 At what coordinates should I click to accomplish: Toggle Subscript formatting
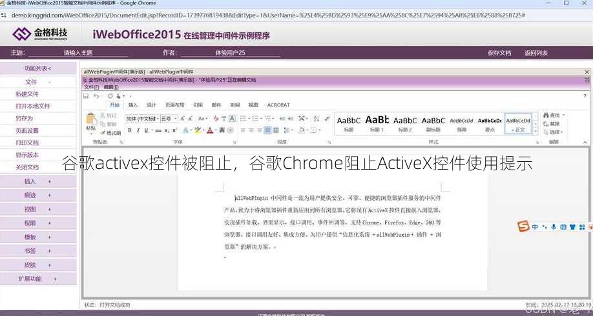[x=167, y=130]
